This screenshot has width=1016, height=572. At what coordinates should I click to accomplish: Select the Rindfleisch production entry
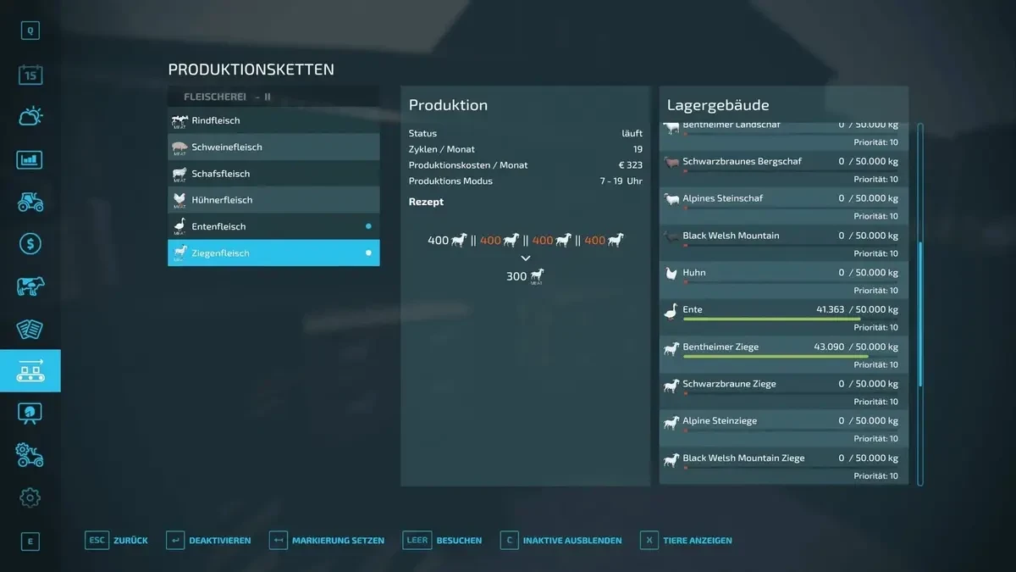(x=273, y=120)
